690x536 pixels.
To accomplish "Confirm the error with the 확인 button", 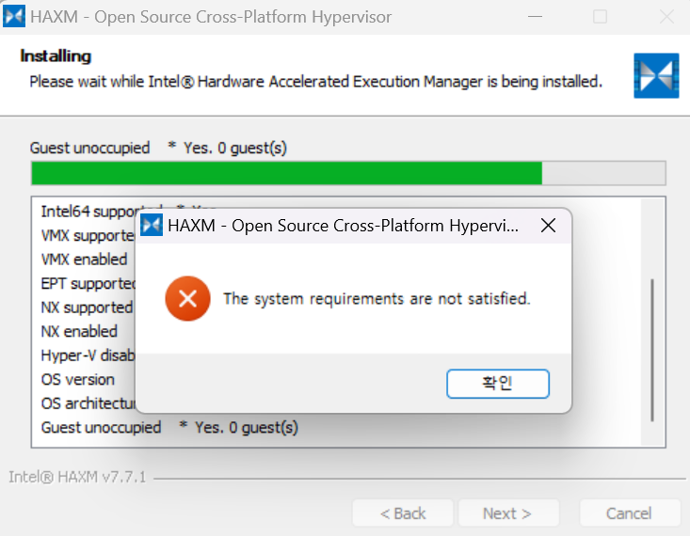I will click(498, 384).
